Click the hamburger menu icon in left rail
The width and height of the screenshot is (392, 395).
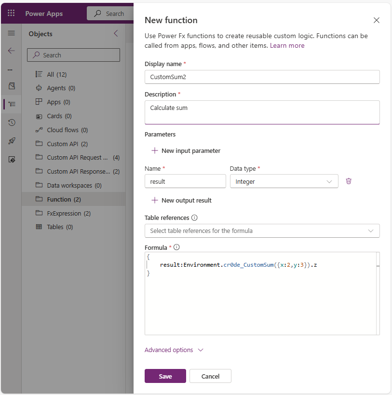(x=11, y=33)
